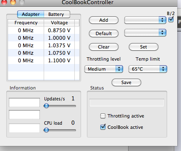Image resolution: width=181 pixels, height=151 pixels.
Task: Click the first Information text field
Action: 24,102
